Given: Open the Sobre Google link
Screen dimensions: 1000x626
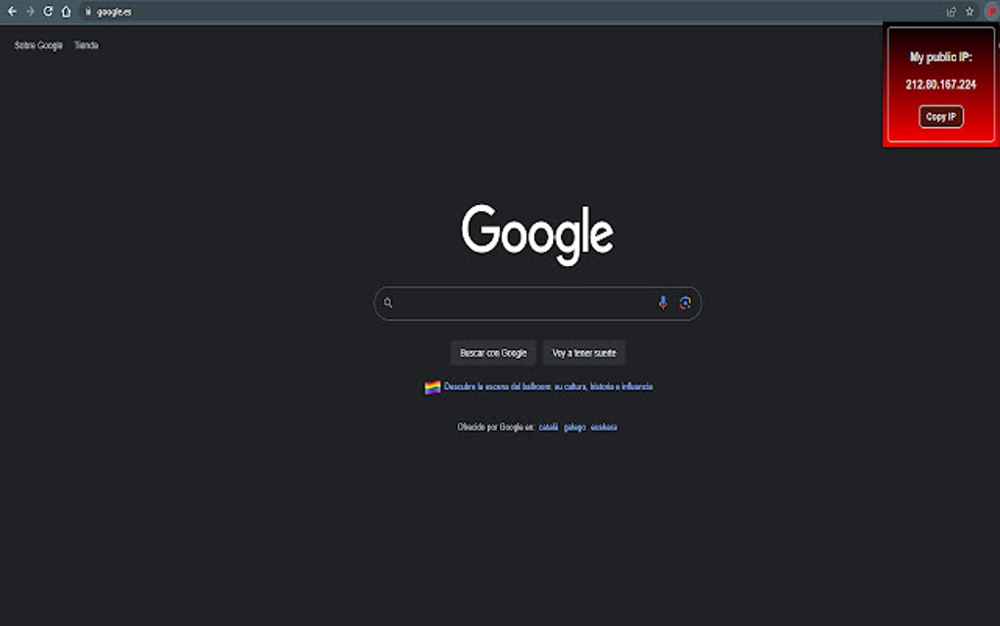Looking at the screenshot, I should point(38,45).
